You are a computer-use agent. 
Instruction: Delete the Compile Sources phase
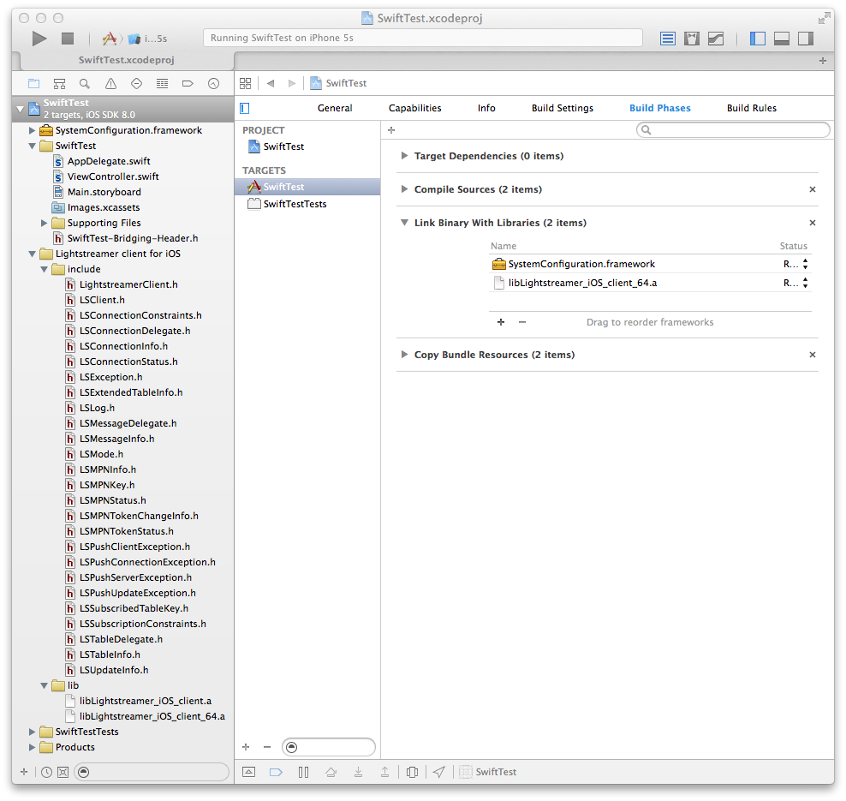(812, 189)
